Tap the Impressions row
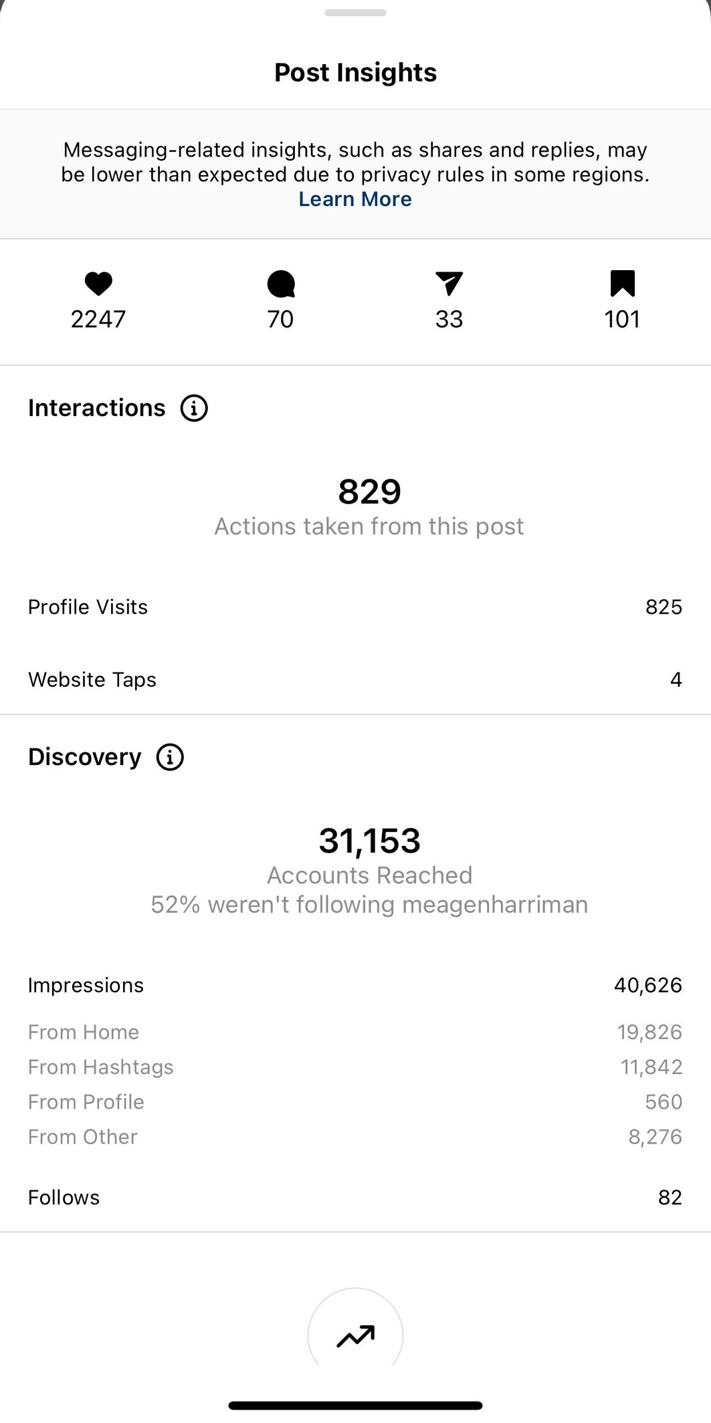The height and width of the screenshot is (1423, 711). 355,985
